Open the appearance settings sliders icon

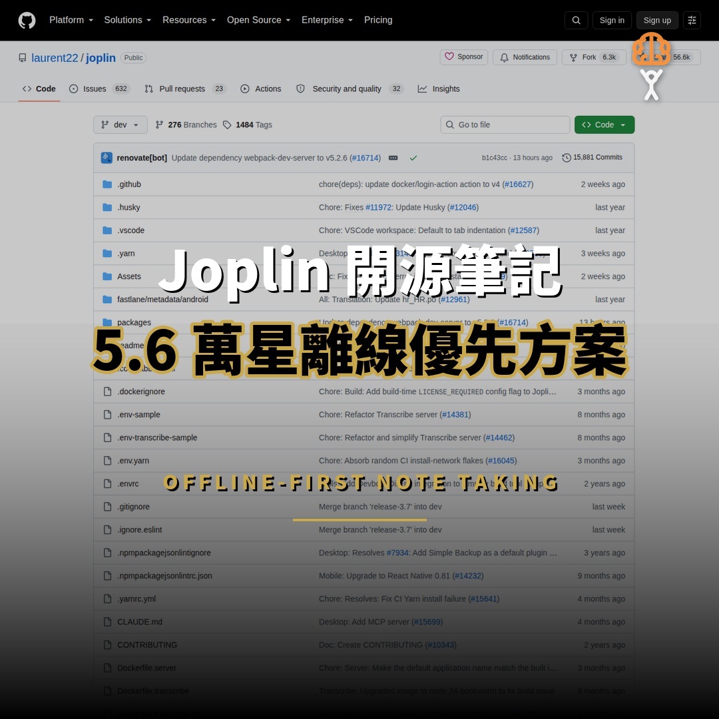click(x=692, y=20)
